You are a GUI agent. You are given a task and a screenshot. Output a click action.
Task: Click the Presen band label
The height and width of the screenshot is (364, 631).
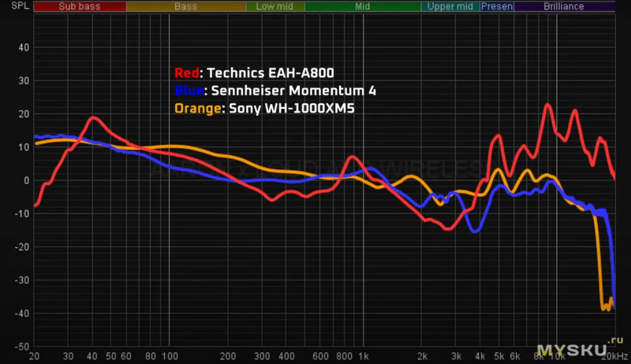pyautogui.click(x=497, y=6)
